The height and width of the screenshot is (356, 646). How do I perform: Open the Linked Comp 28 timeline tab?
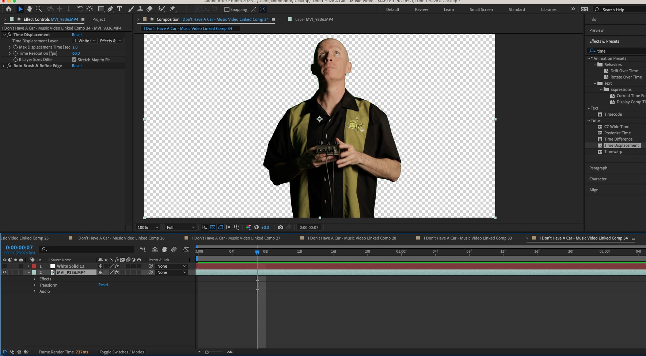(352, 238)
